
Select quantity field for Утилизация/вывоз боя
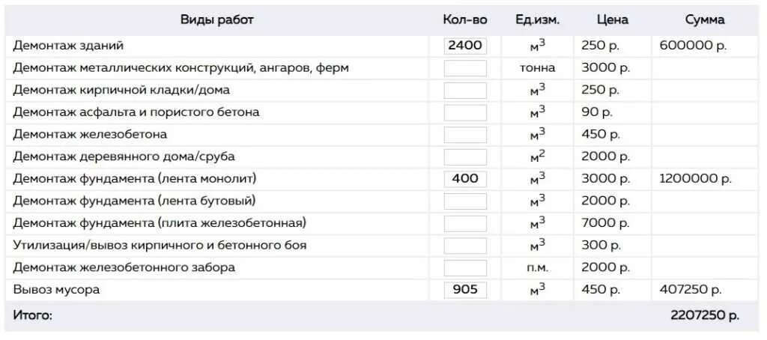(x=465, y=246)
